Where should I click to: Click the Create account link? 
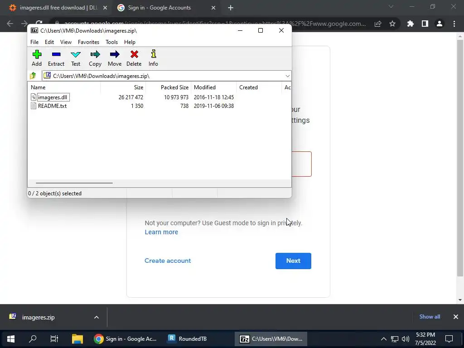[168, 261]
